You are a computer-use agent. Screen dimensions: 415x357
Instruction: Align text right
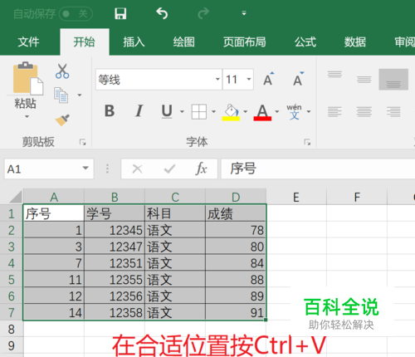click(x=393, y=112)
